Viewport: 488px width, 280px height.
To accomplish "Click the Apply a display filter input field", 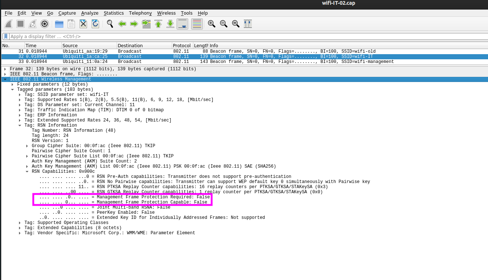I will pos(110,36).
